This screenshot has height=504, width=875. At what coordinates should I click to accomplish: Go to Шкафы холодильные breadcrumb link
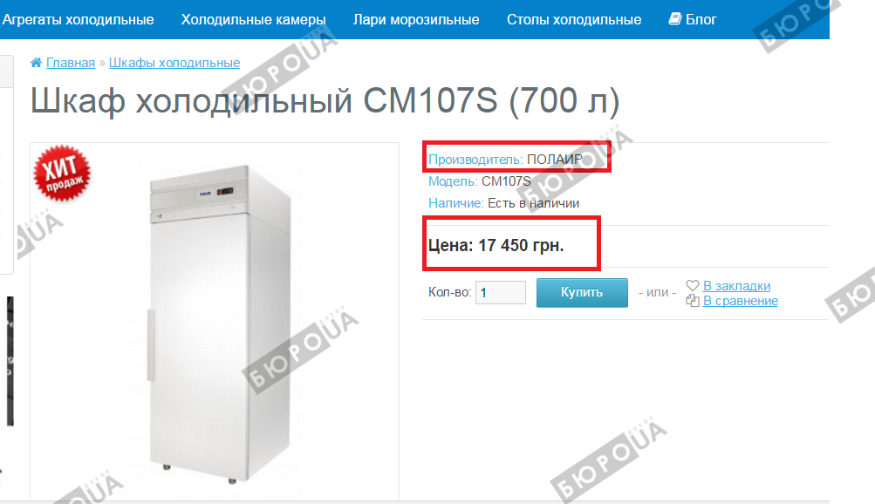(x=174, y=63)
